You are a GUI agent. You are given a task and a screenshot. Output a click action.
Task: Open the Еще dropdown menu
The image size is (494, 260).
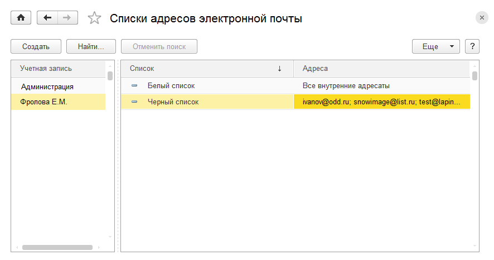[435, 46]
